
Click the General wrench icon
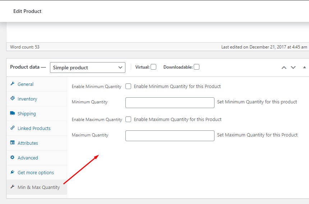tap(13, 84)
